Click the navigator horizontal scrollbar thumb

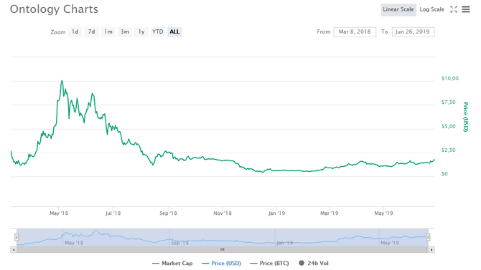(x=223, y=250)
